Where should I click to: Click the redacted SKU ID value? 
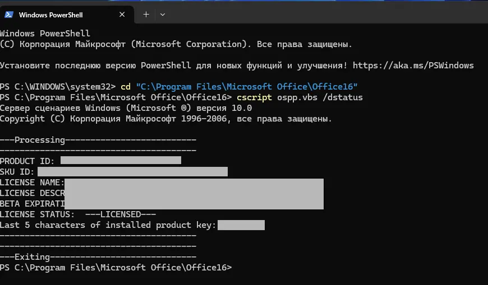(x=132, y=172)
